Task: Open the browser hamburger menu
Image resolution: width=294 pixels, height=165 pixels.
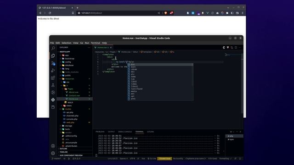Action: 243,13
